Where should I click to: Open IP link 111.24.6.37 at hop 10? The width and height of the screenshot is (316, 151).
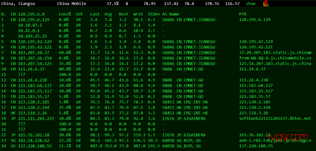[31, 69]
